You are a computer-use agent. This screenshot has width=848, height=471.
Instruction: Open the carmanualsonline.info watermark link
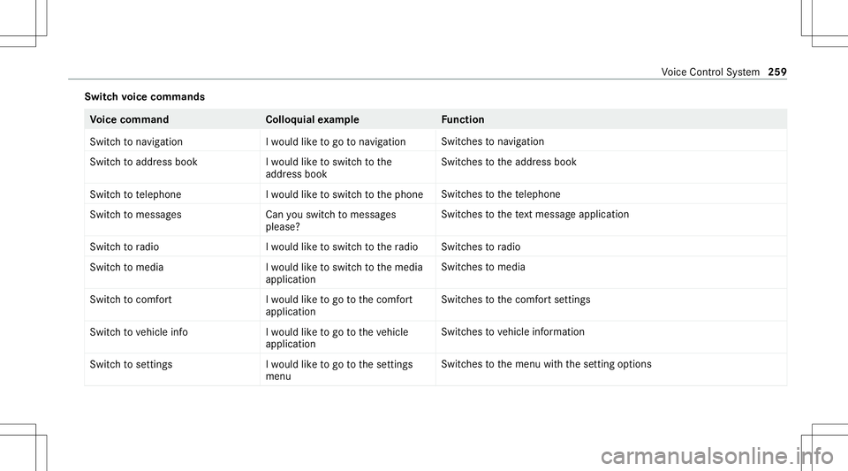(717, 456)
